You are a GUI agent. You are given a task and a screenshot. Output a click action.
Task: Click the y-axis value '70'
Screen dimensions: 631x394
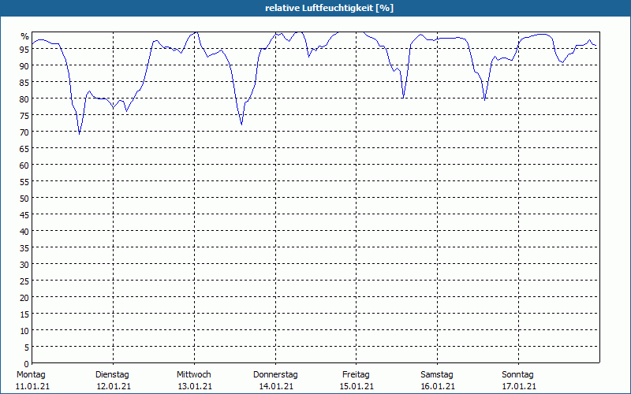point(24,132)
